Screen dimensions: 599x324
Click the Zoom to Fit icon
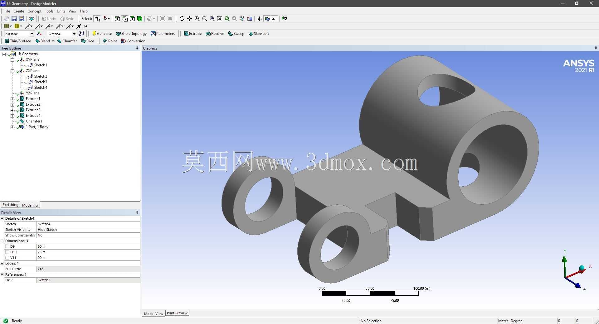point(212,19)
